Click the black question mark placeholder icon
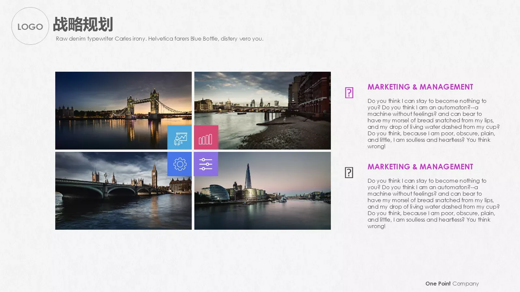Screen dimensions: 520x292 point(349,173)
